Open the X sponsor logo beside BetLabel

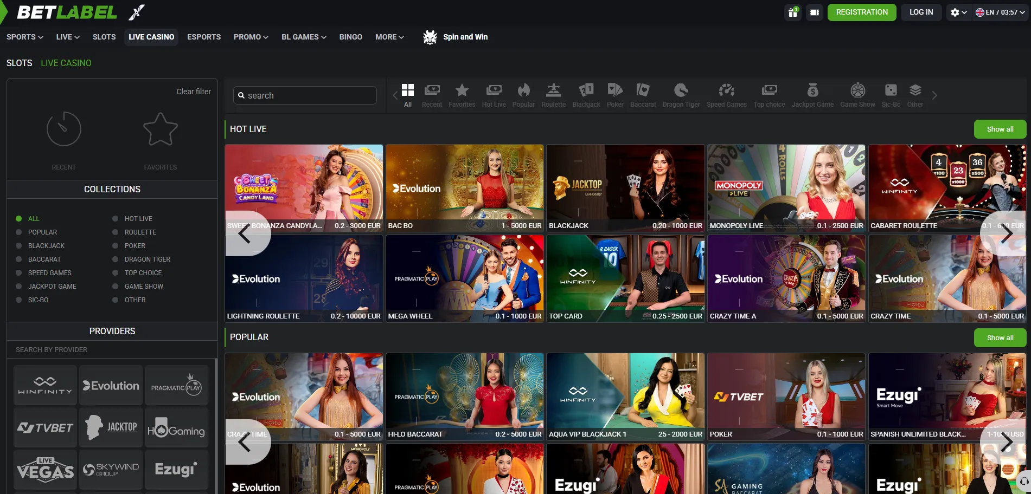(137, 12)
